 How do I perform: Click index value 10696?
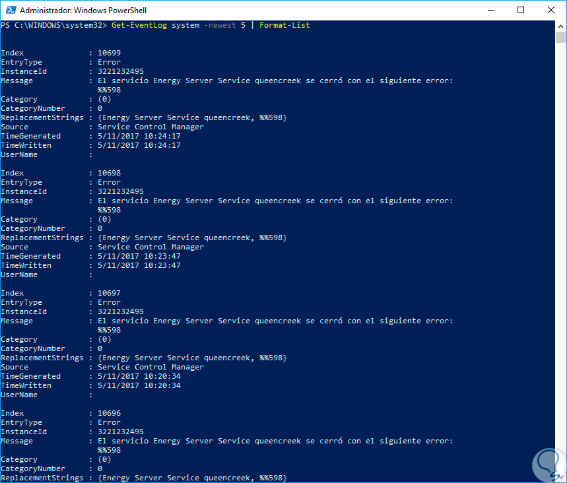click(x=109, y=413)
